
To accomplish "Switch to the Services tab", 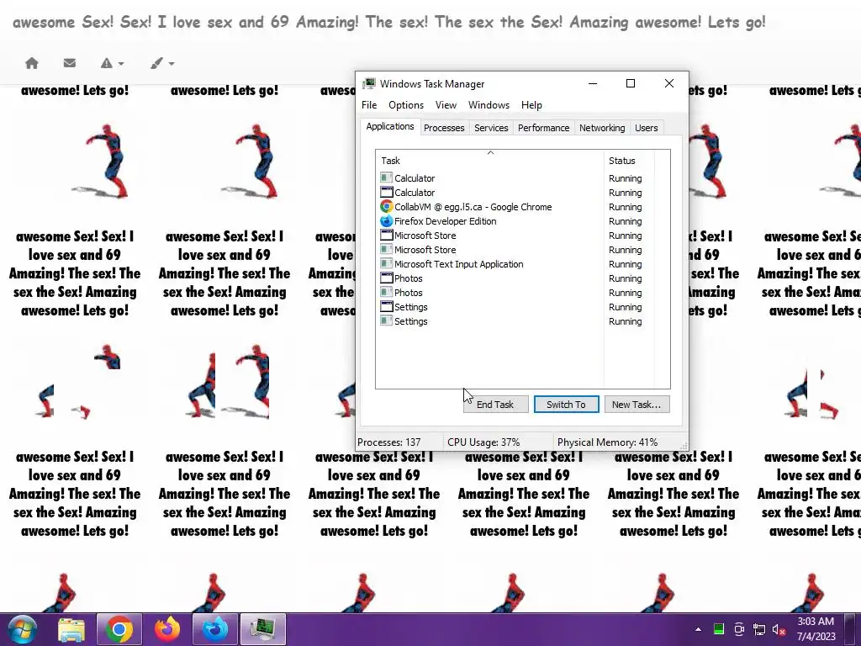I will [491, 128].
